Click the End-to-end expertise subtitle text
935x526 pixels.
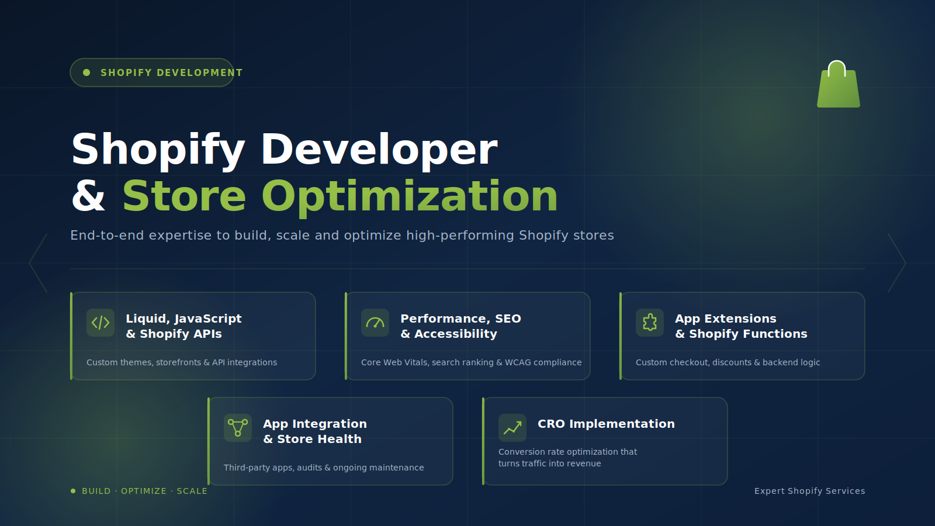coord(342,236)
